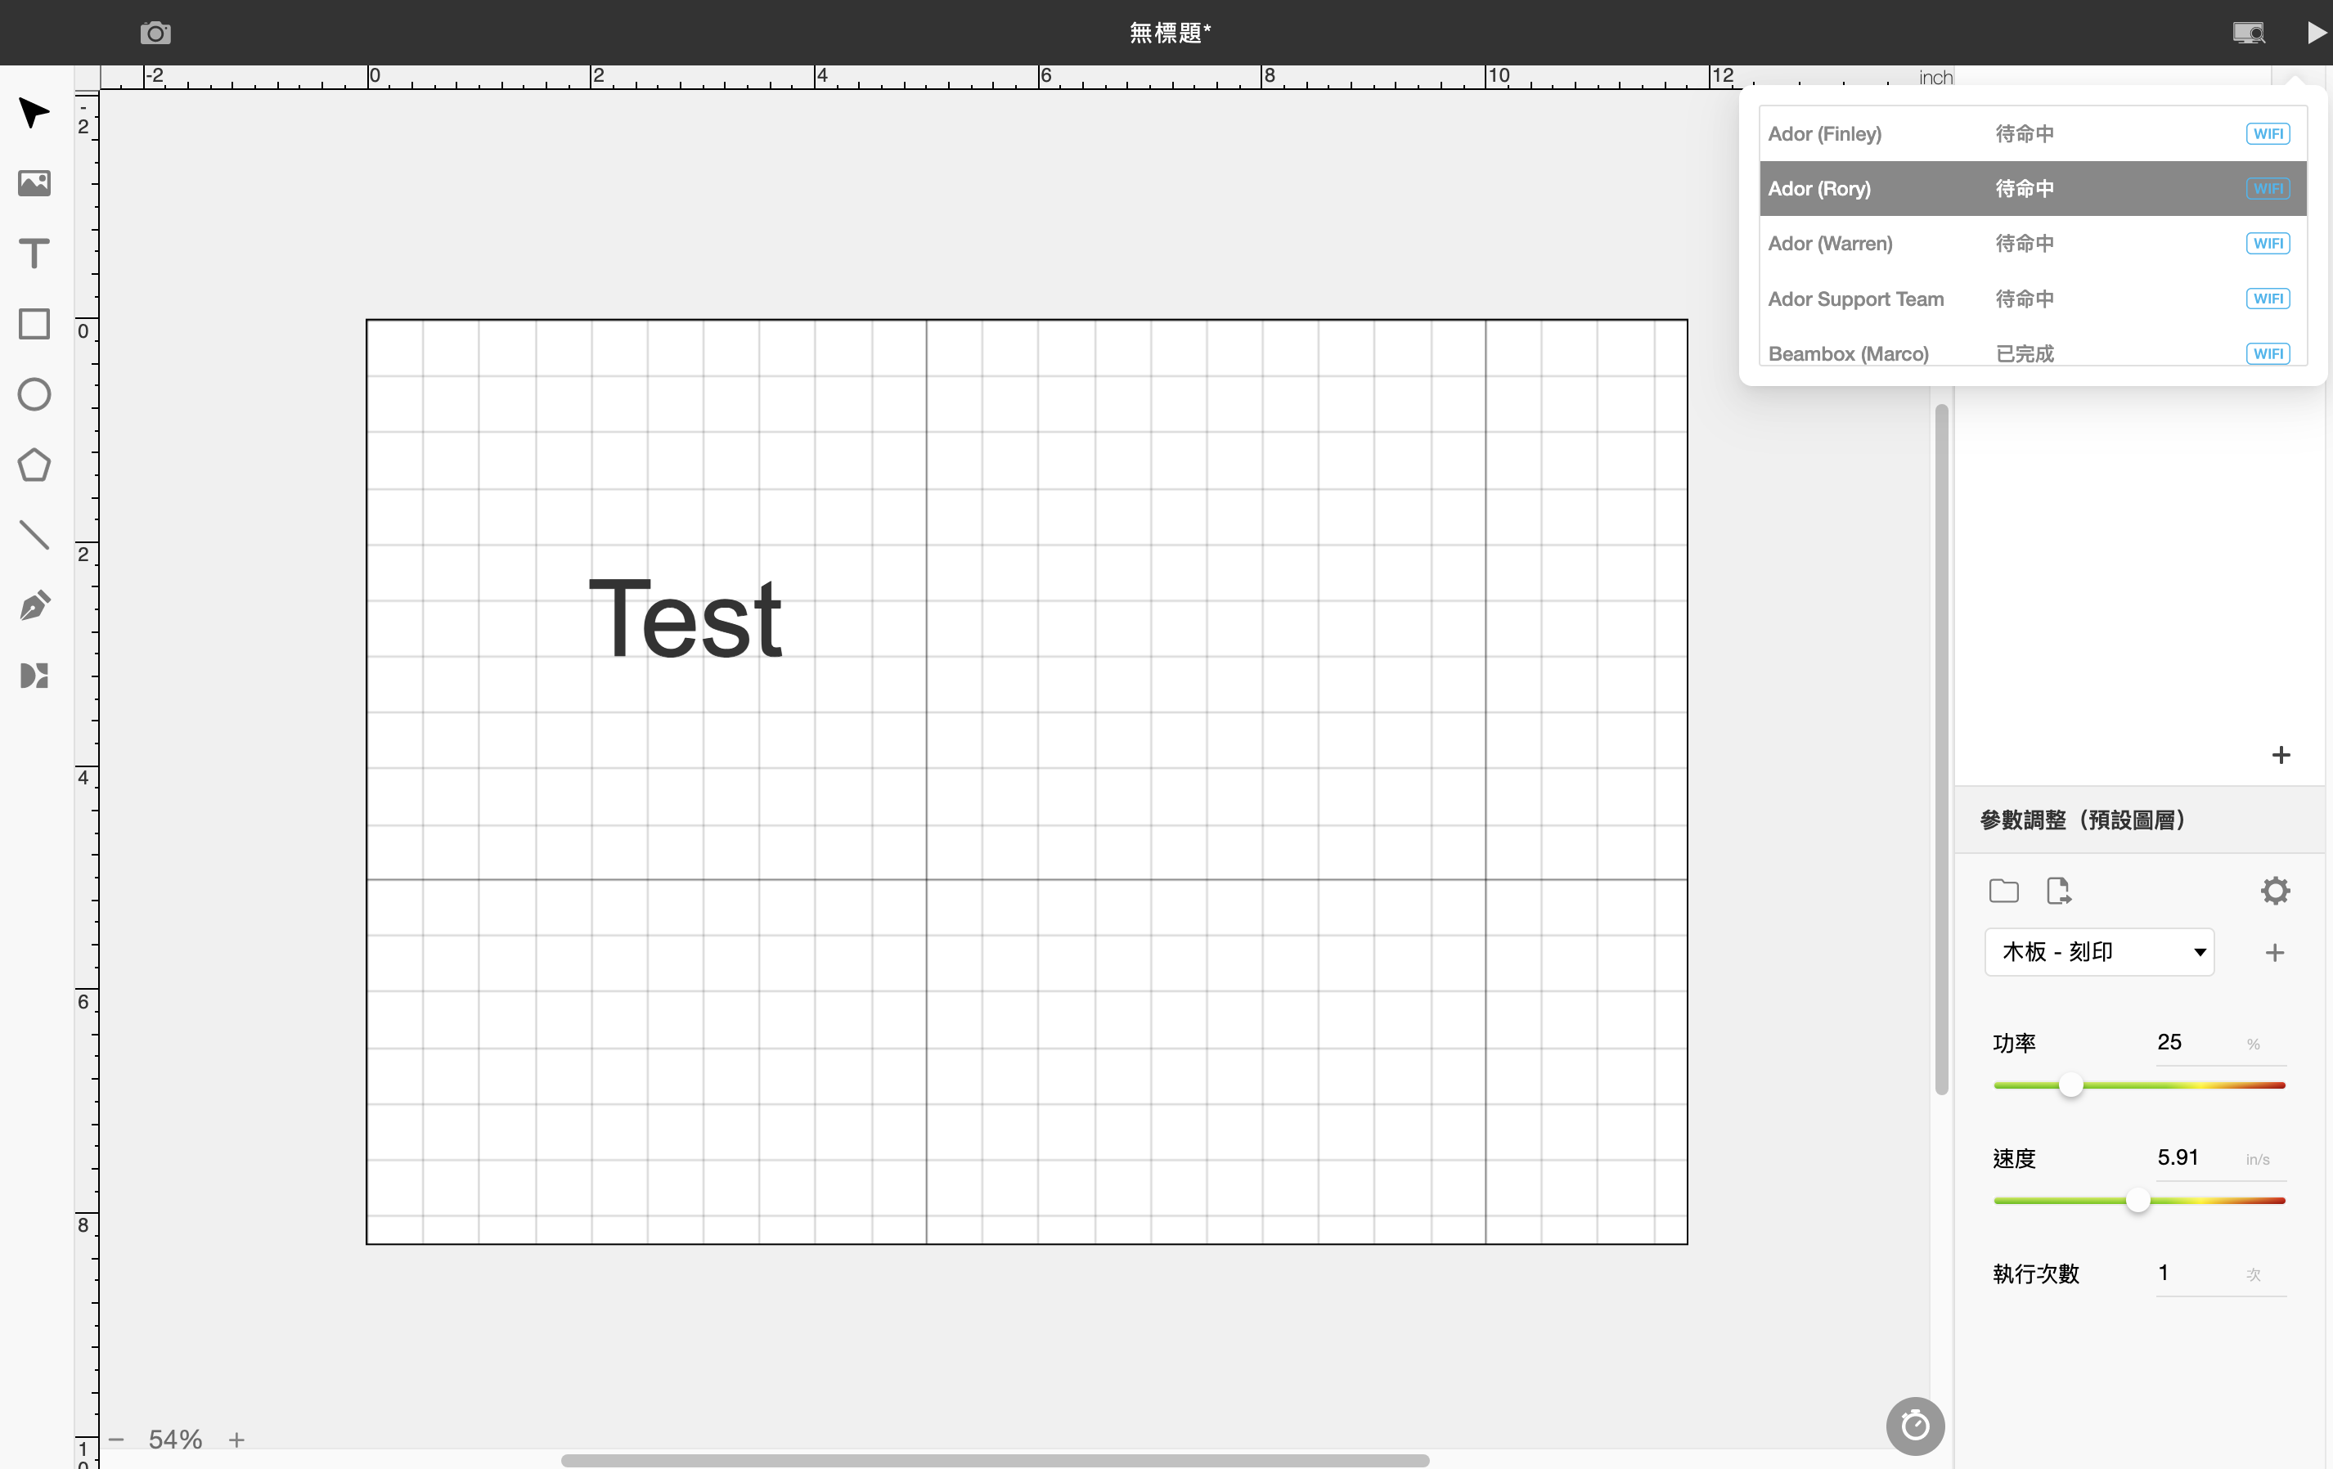Select Ador (Warren) machine
Screen dimensions: 2333x1469
pyautogui.click(x=2033, y=243)
